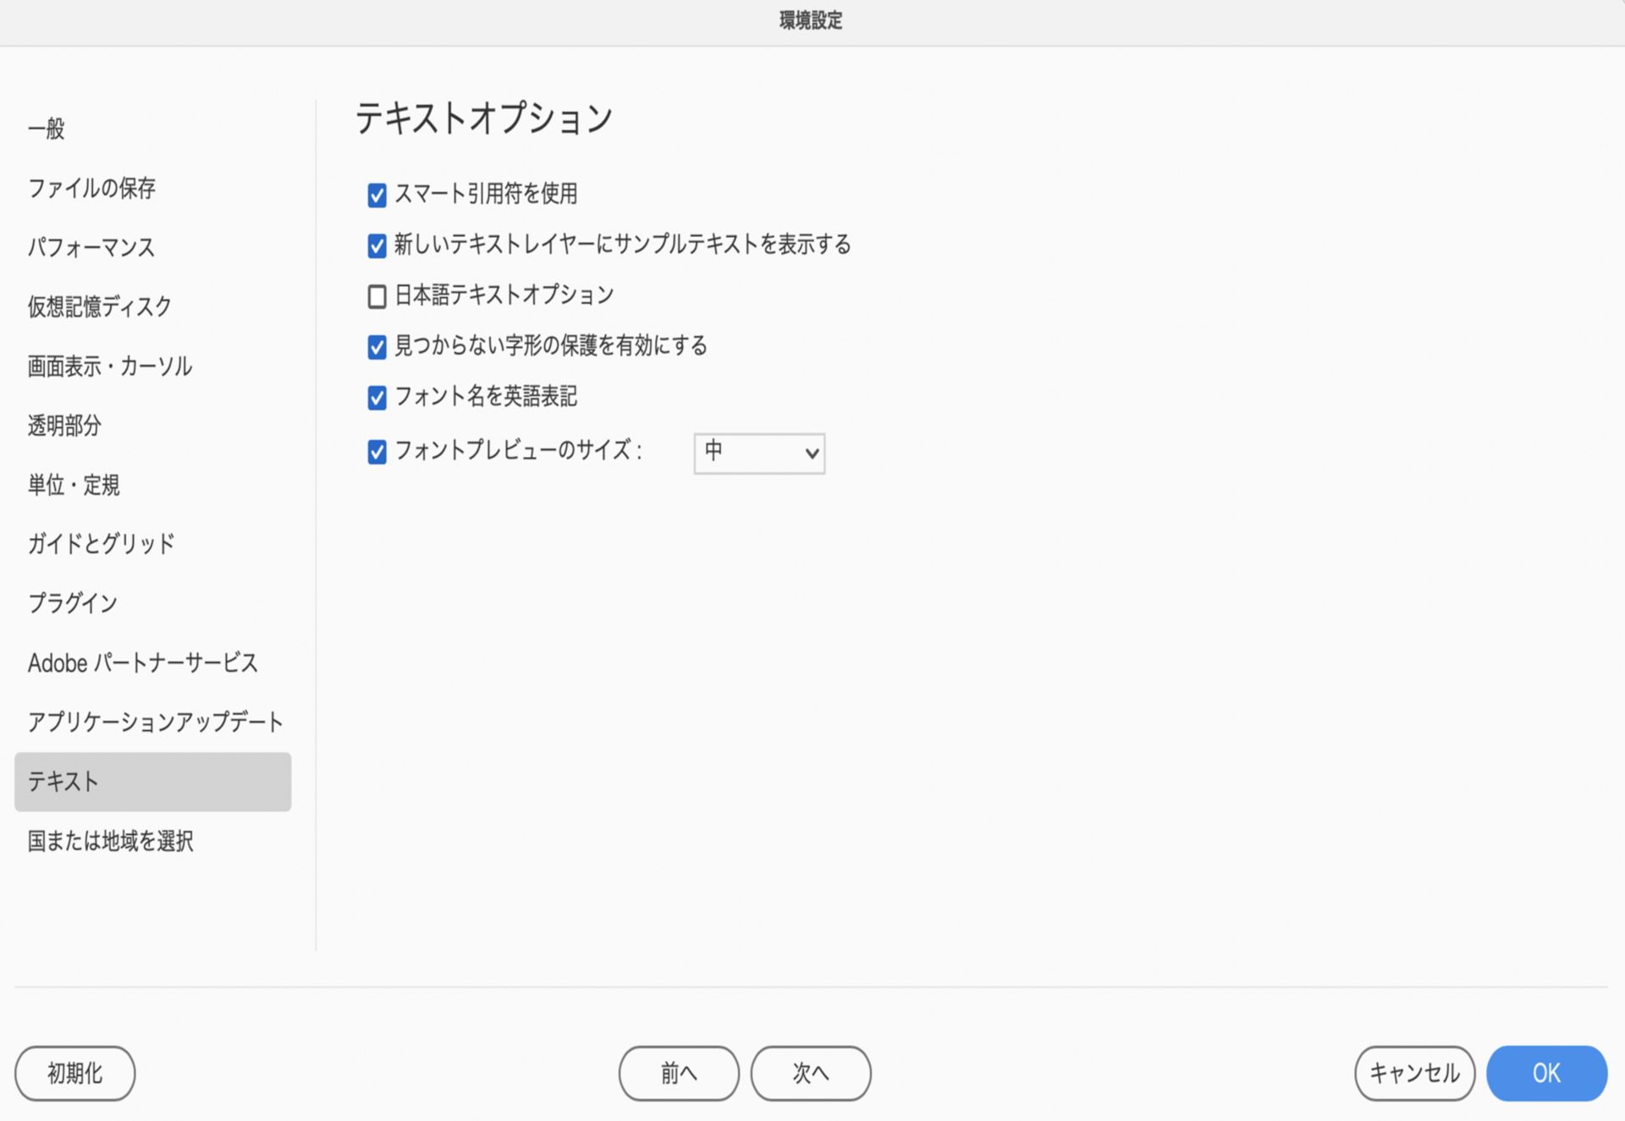
Task: Switch to パフォーマンス settings
Action: [x=91, y=247]
